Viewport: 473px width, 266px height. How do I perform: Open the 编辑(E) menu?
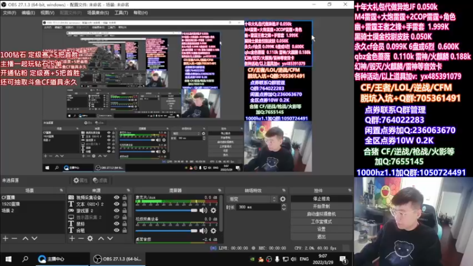click(x=28, y=13)
